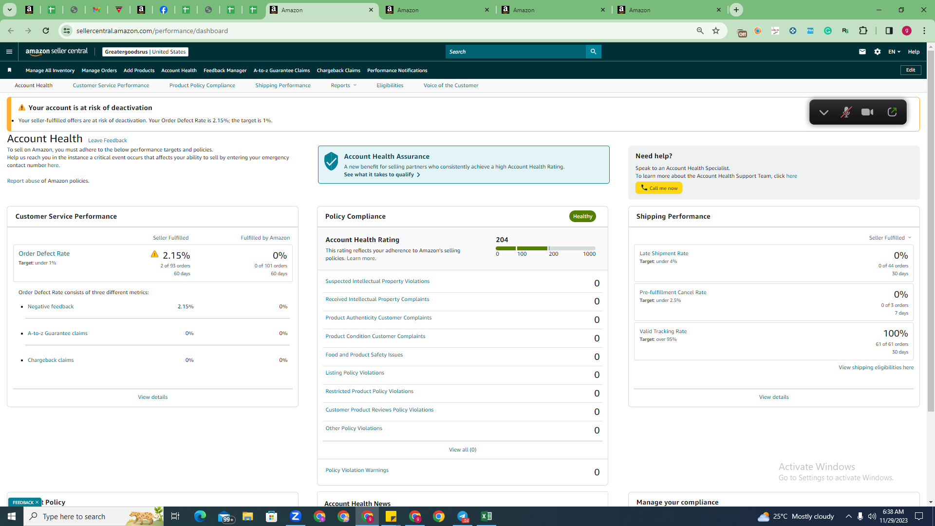The image size is (935, 526).
Task: Open Suspected Intellectual Property Violations
Action: coord(377,281)
